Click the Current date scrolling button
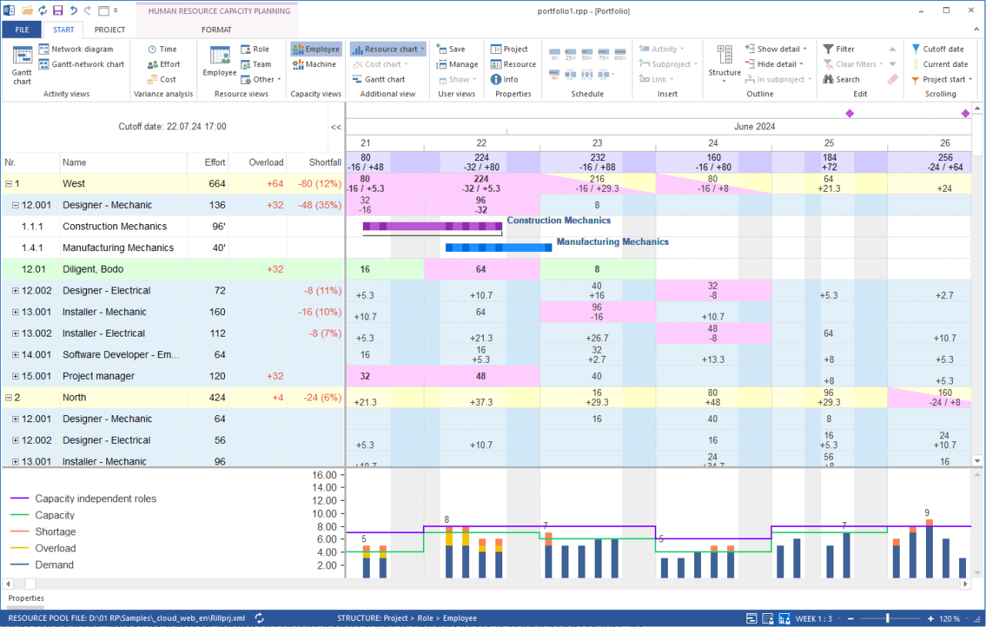 (x=942, y=64)
